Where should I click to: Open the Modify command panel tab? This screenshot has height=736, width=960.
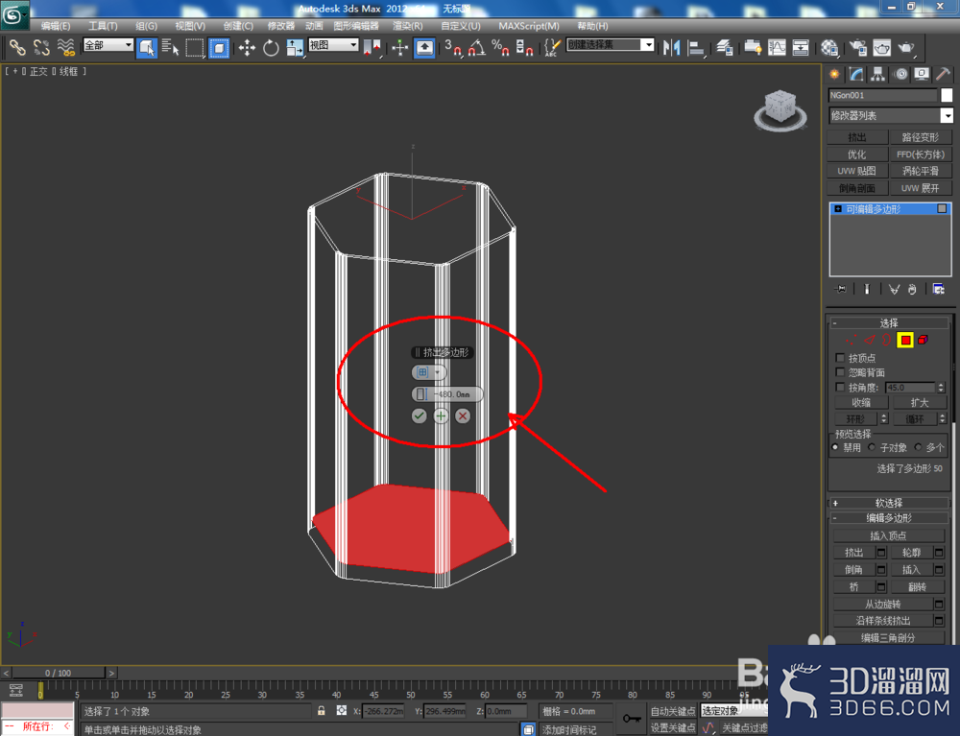(x=856, y=74)
